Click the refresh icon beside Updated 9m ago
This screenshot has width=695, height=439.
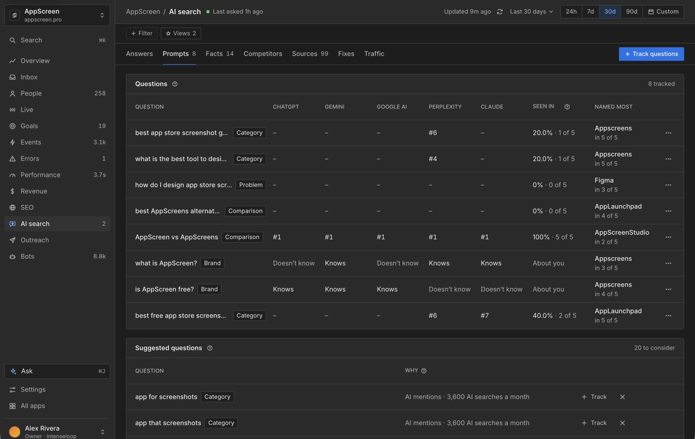(500, 11)
